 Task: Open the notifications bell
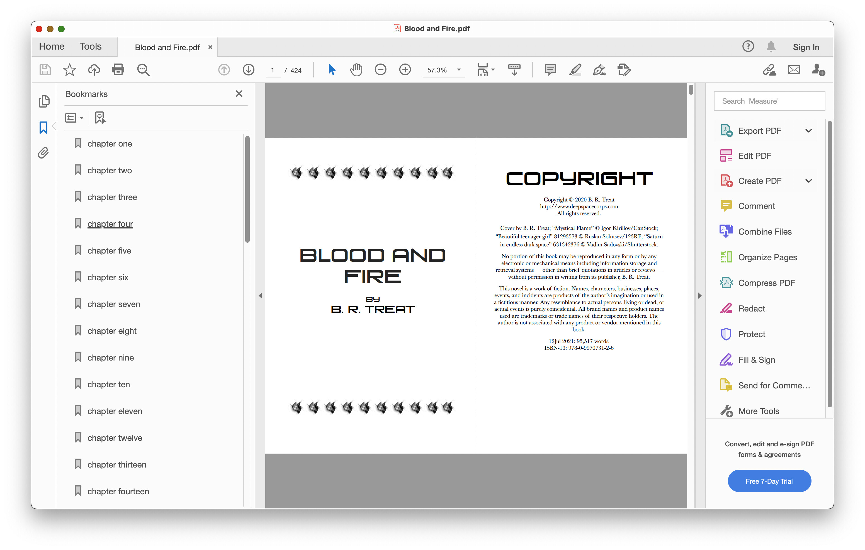point(771,47)
